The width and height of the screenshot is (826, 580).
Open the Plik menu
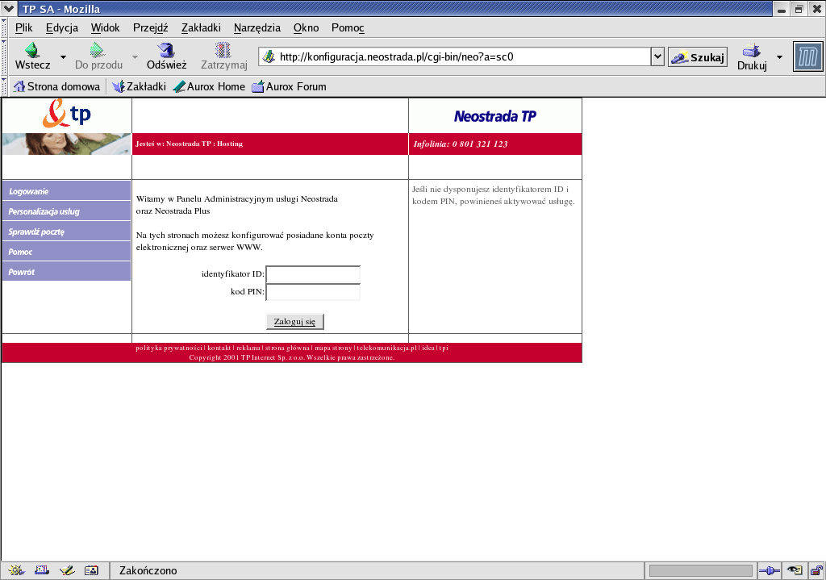pos(23,28)
